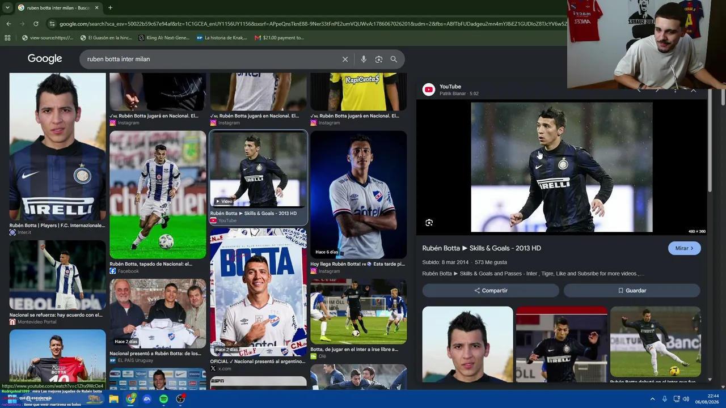
Task: Open the large preview image of Botta
Action: click(562, 167)
